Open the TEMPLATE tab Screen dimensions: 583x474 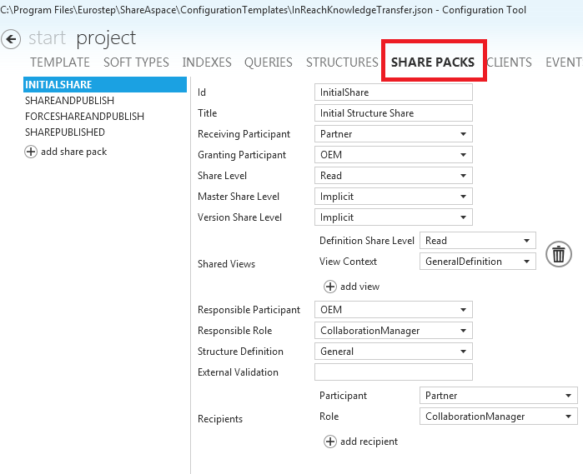point(60,62)
